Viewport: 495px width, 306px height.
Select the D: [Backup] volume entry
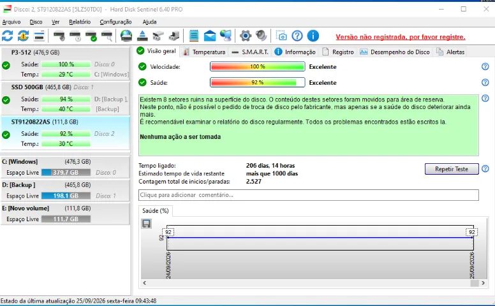(x=65, y=190)
